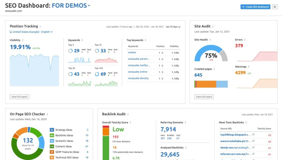
Task: Open the dashboard settings gear icon
Action: (275, 7)
